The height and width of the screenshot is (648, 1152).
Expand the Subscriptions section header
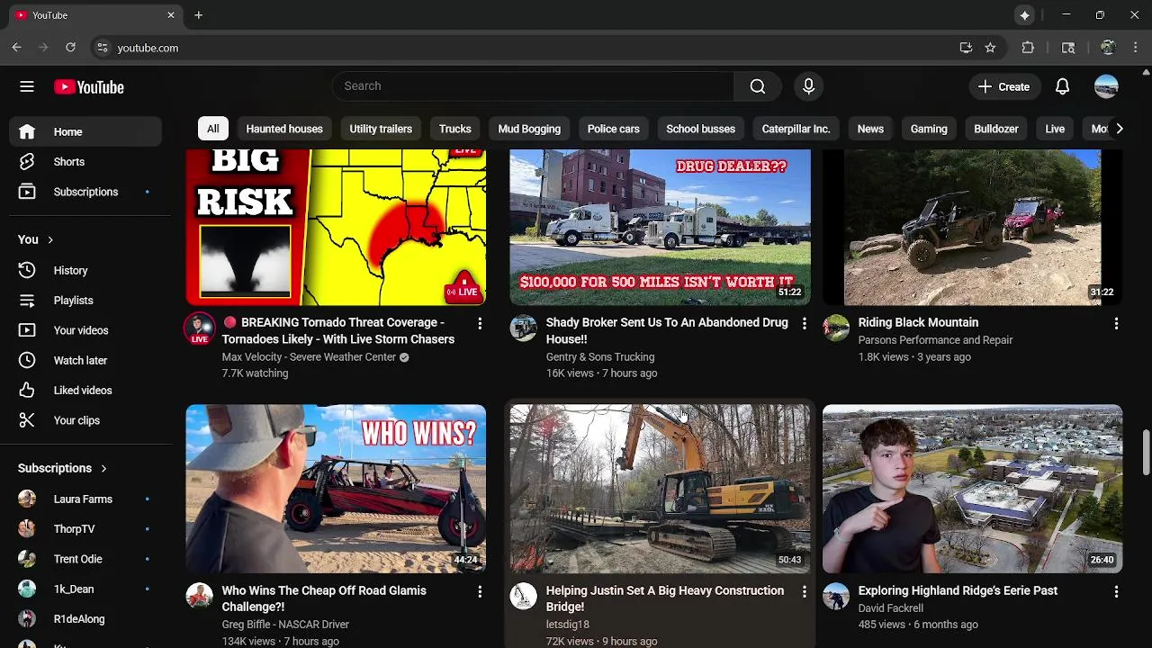pos(63,468)
